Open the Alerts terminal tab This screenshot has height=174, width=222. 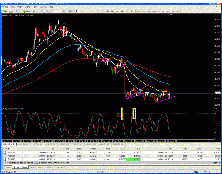point(41,167)
